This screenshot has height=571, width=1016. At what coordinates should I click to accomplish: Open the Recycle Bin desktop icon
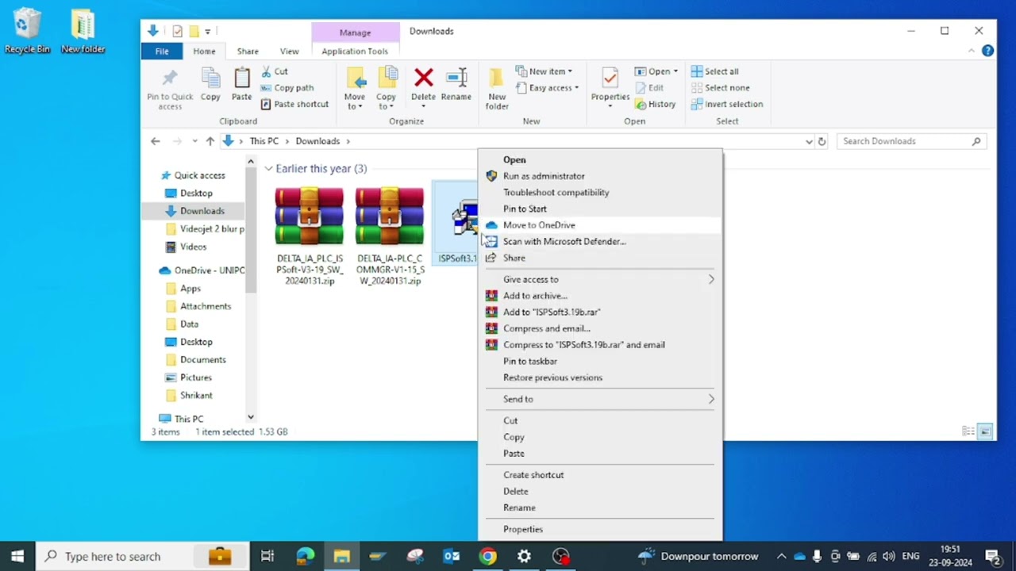click(x=27, y=32)
